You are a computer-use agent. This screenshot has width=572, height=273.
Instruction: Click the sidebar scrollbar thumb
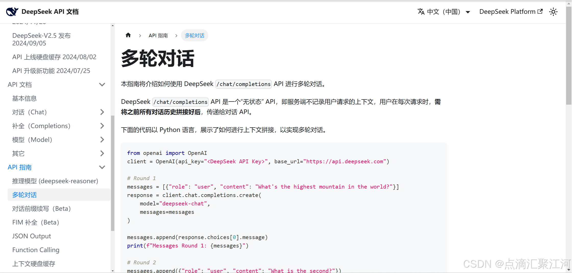(x=113, y=173)
